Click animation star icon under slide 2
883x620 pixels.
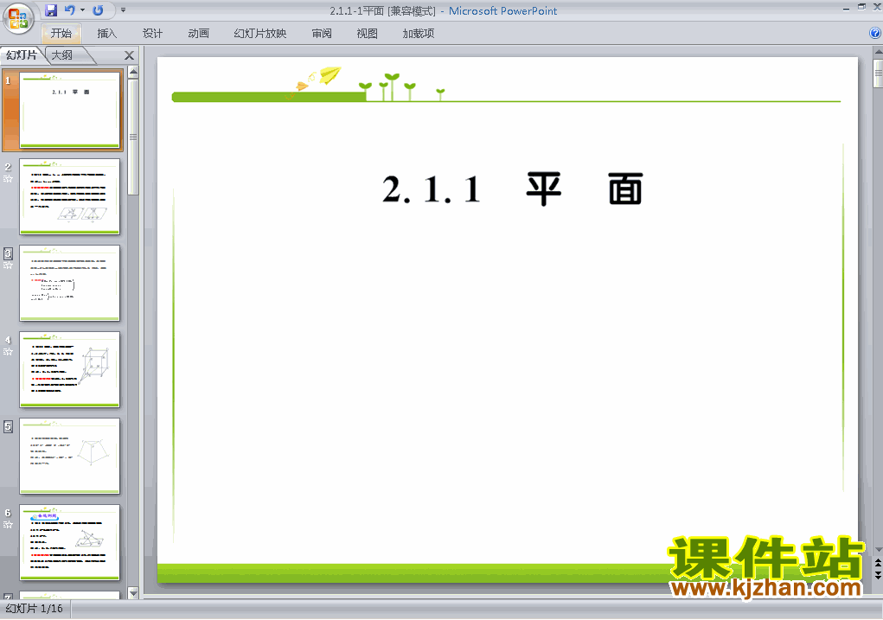point(8,179)
